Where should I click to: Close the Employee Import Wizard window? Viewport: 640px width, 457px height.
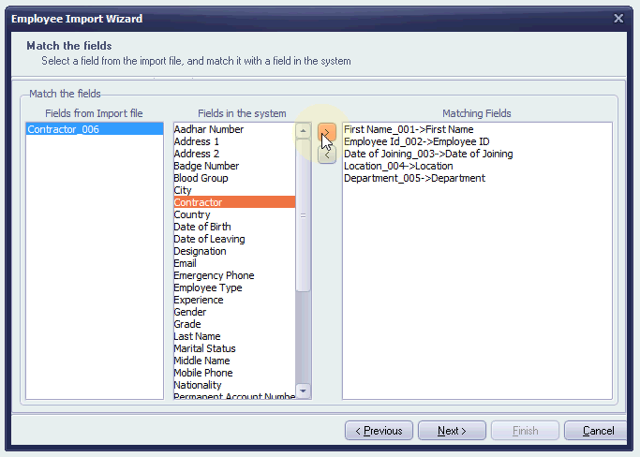618,19
